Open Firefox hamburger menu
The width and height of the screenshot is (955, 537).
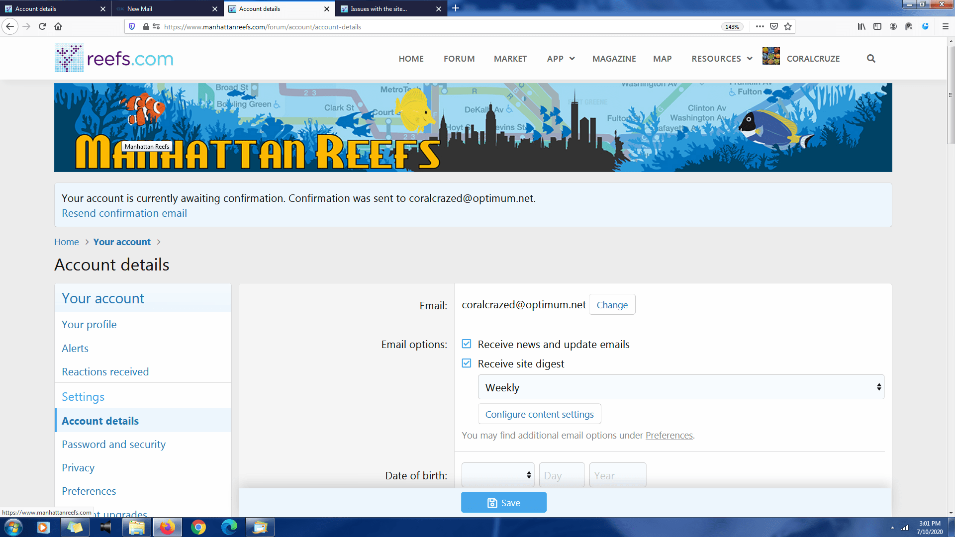tap(946, 26)
